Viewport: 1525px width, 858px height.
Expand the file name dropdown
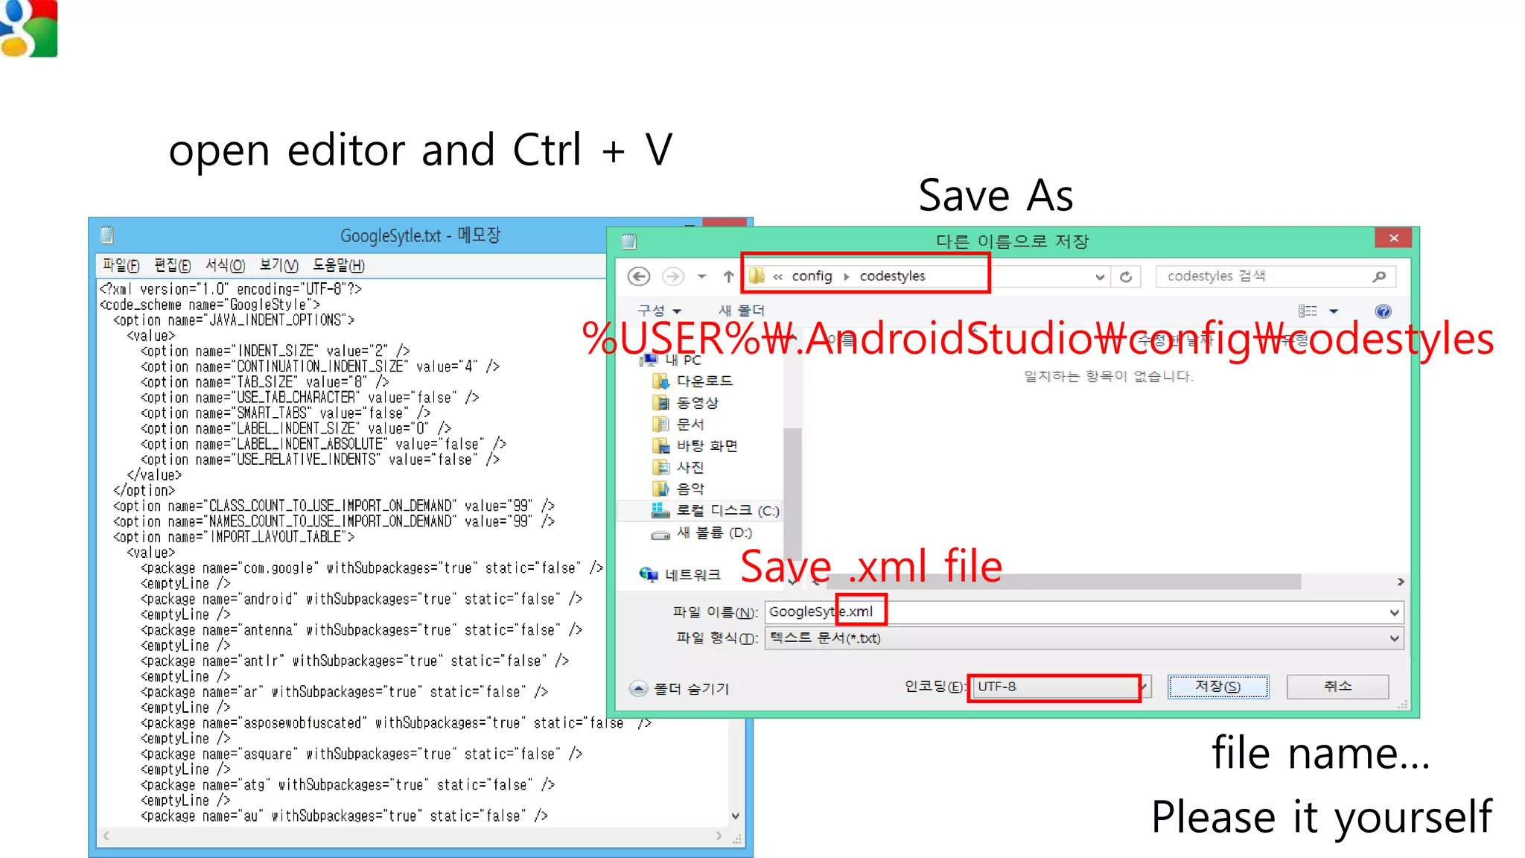[1394, 612]
